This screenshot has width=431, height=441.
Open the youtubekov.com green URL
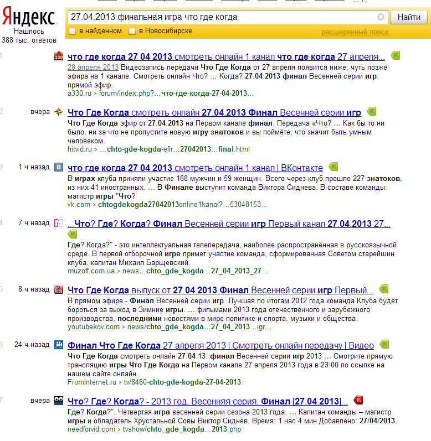pos(169,327)
